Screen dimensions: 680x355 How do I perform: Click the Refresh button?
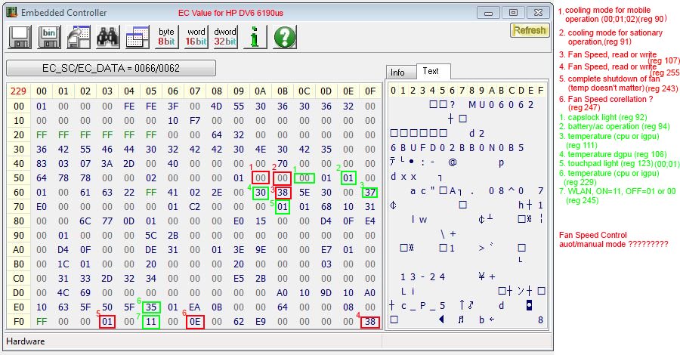click(x=530, y=30)
